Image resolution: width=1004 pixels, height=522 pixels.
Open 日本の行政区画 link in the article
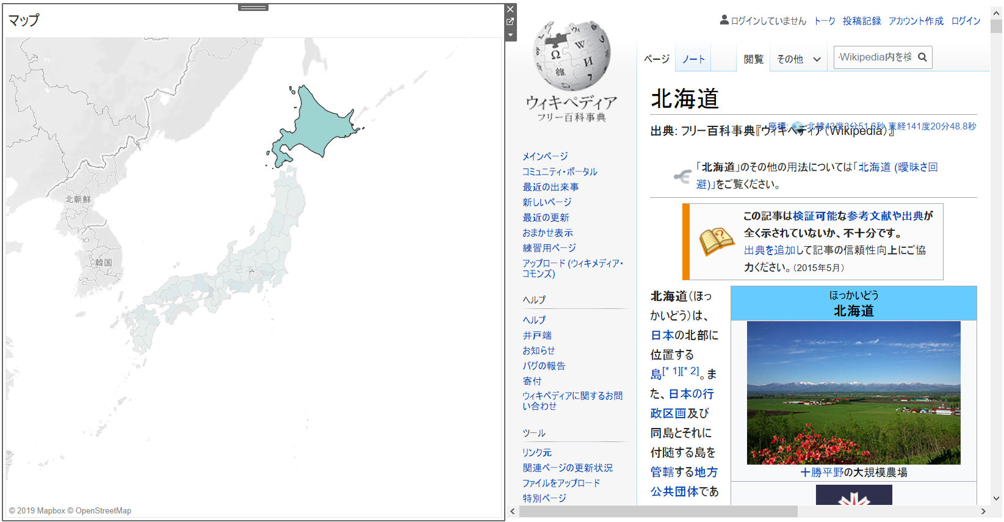[682, 404]
